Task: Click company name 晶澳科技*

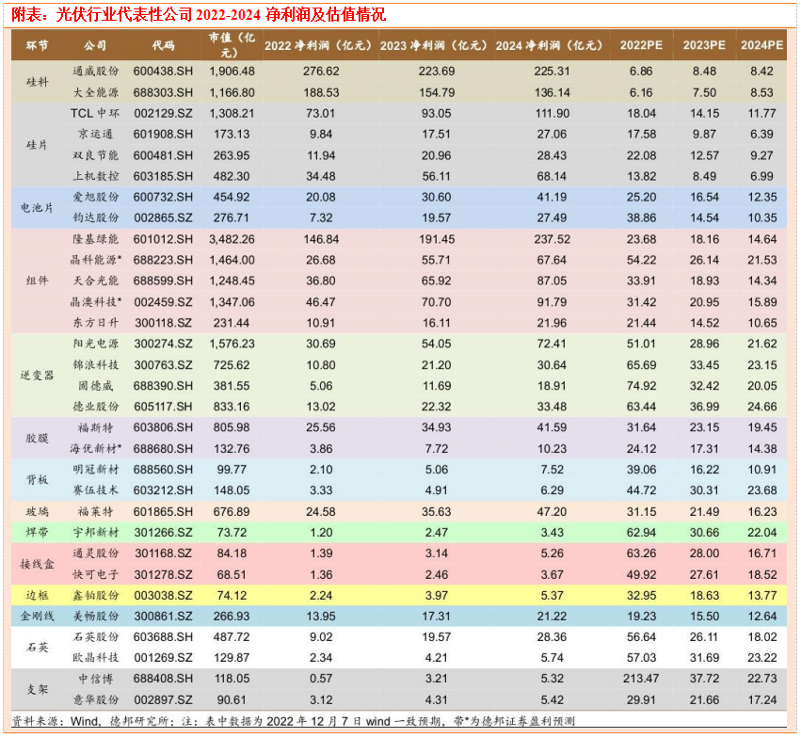Action: click(x=96, y=302)
